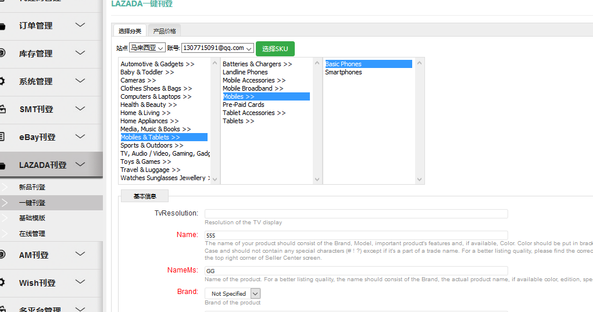Click down arrow of first category list scrollbar
Viewport: 593px width, 312px height.
click(x=215, y=180)
